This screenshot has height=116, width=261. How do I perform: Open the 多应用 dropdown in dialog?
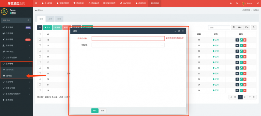point(128,45)
